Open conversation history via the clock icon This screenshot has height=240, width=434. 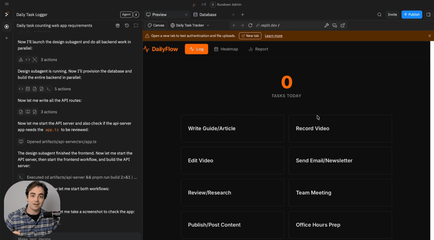click(x=127, y=25)
